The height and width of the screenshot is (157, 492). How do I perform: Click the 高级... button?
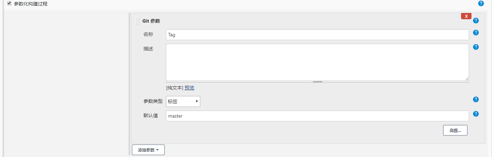pos(455,130)
